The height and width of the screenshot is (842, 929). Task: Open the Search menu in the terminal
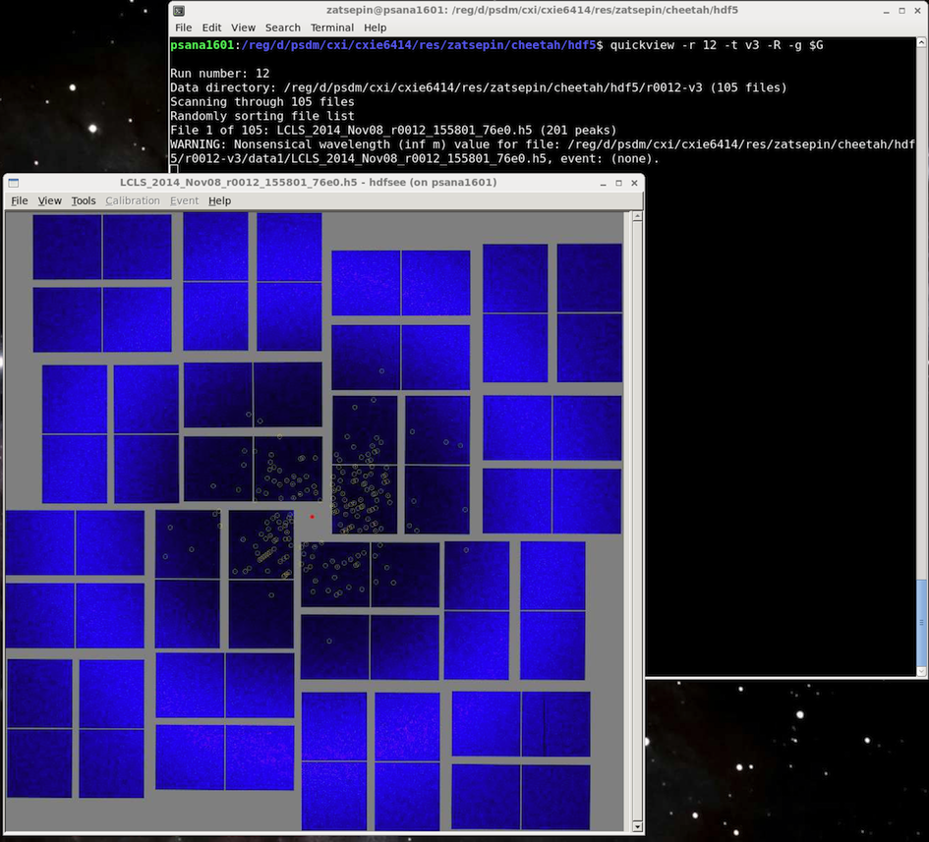(282, 28)
